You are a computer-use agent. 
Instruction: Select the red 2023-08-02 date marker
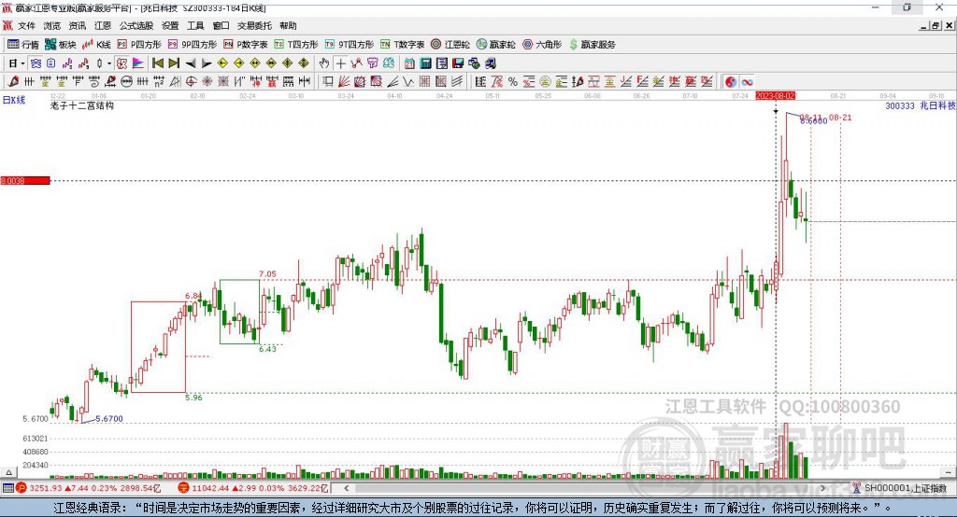pyautogui.click(x=775, y=96)
